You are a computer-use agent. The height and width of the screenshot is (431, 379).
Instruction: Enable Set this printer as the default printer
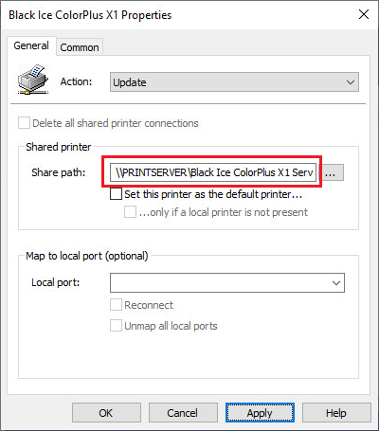click(x=116, y=194)
